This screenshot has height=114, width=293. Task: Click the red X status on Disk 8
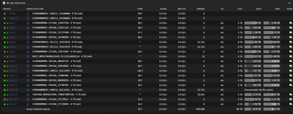pyautogui.click(x=5, y=56)
